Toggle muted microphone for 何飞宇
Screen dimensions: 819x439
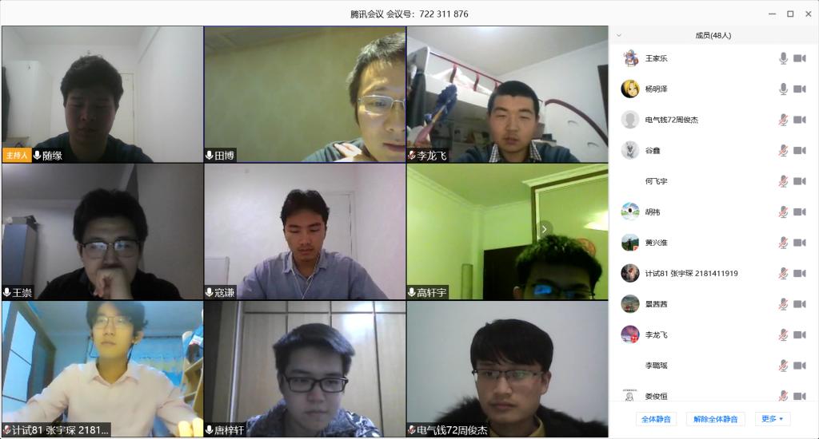pyautogui.click(x=783, y=181)
